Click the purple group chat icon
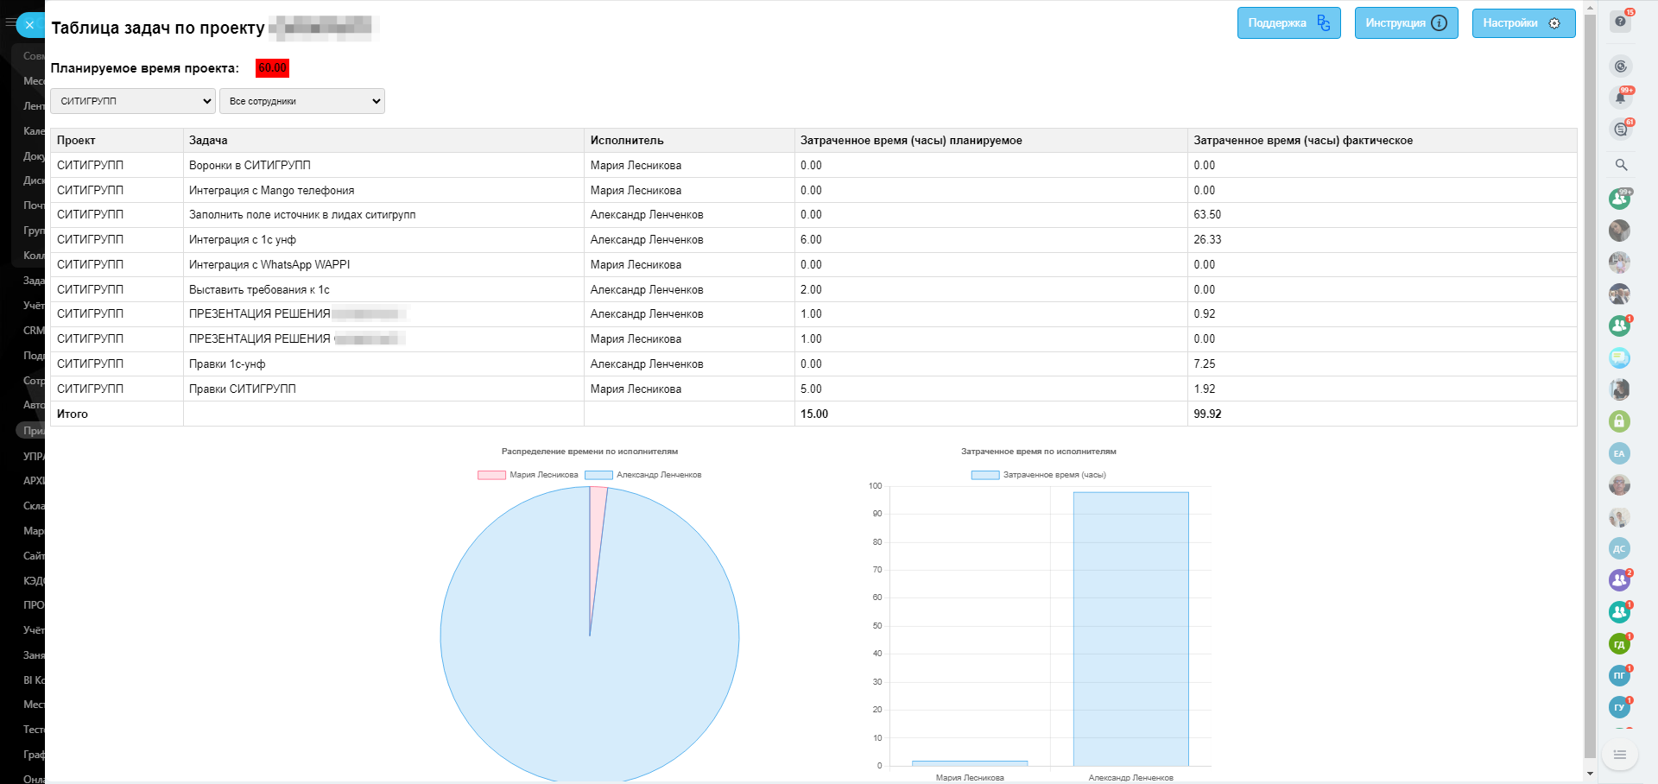This screenshot has height=784, width=1658. 1619,580
